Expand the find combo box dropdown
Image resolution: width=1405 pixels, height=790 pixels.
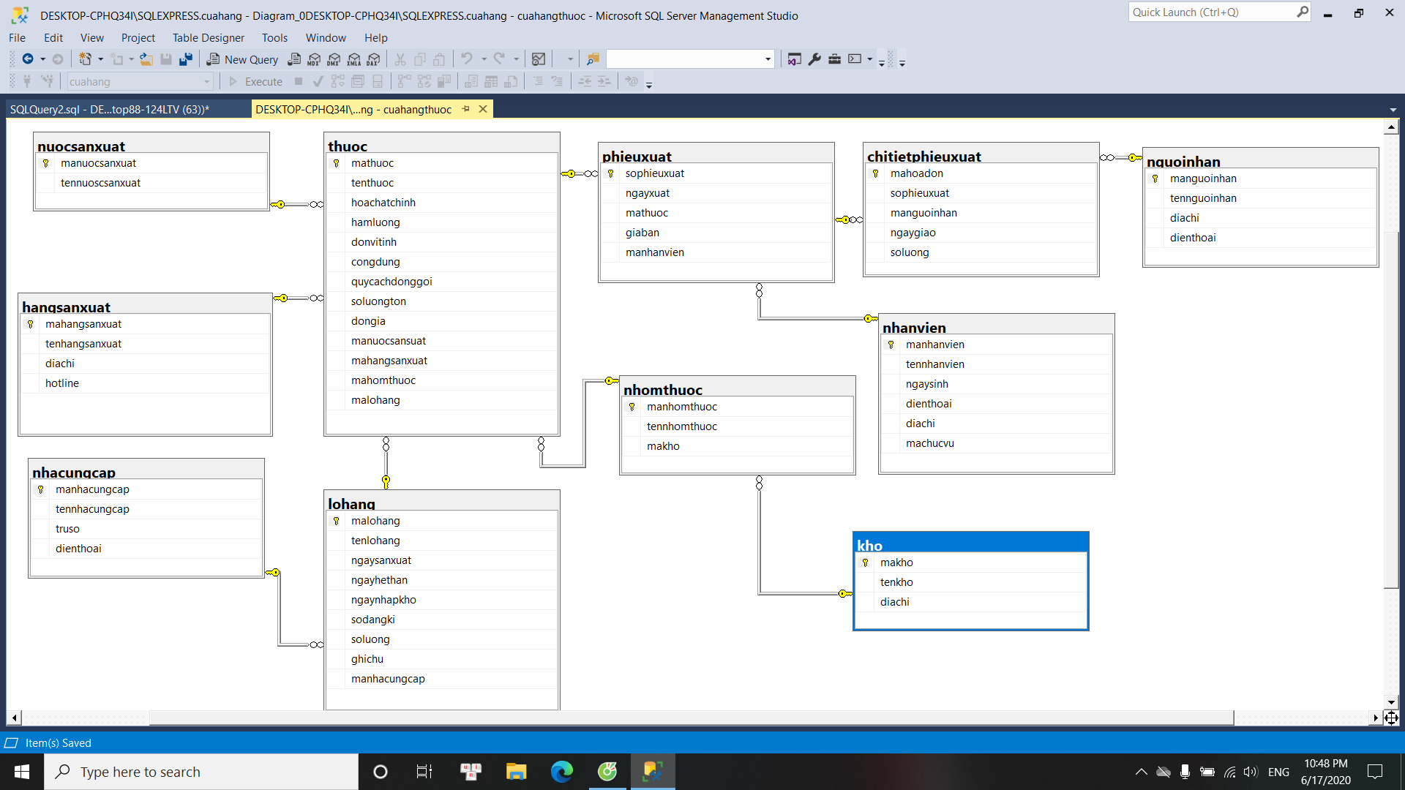point(768,59)
